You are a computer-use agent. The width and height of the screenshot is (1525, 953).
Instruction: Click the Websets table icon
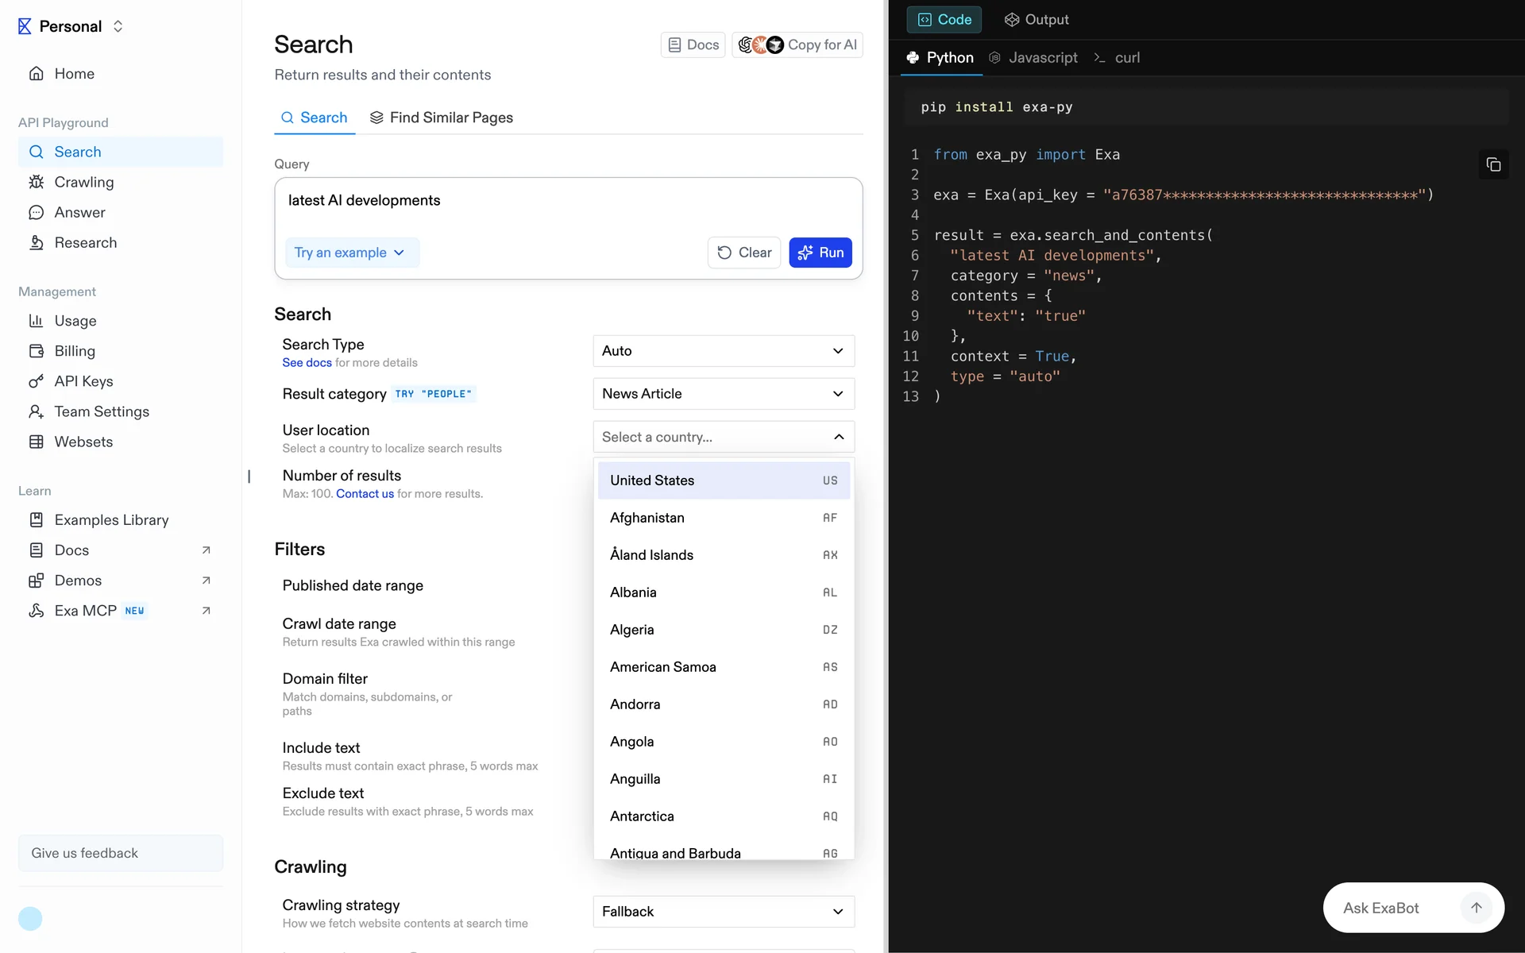pyautogui.click(x=36, y=442)
